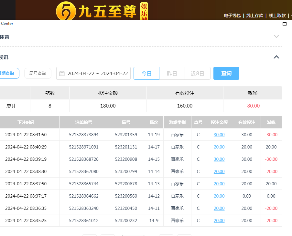Select the 今日 date filter
Viewport: 292px width, 236px height.
click(146, 73)
